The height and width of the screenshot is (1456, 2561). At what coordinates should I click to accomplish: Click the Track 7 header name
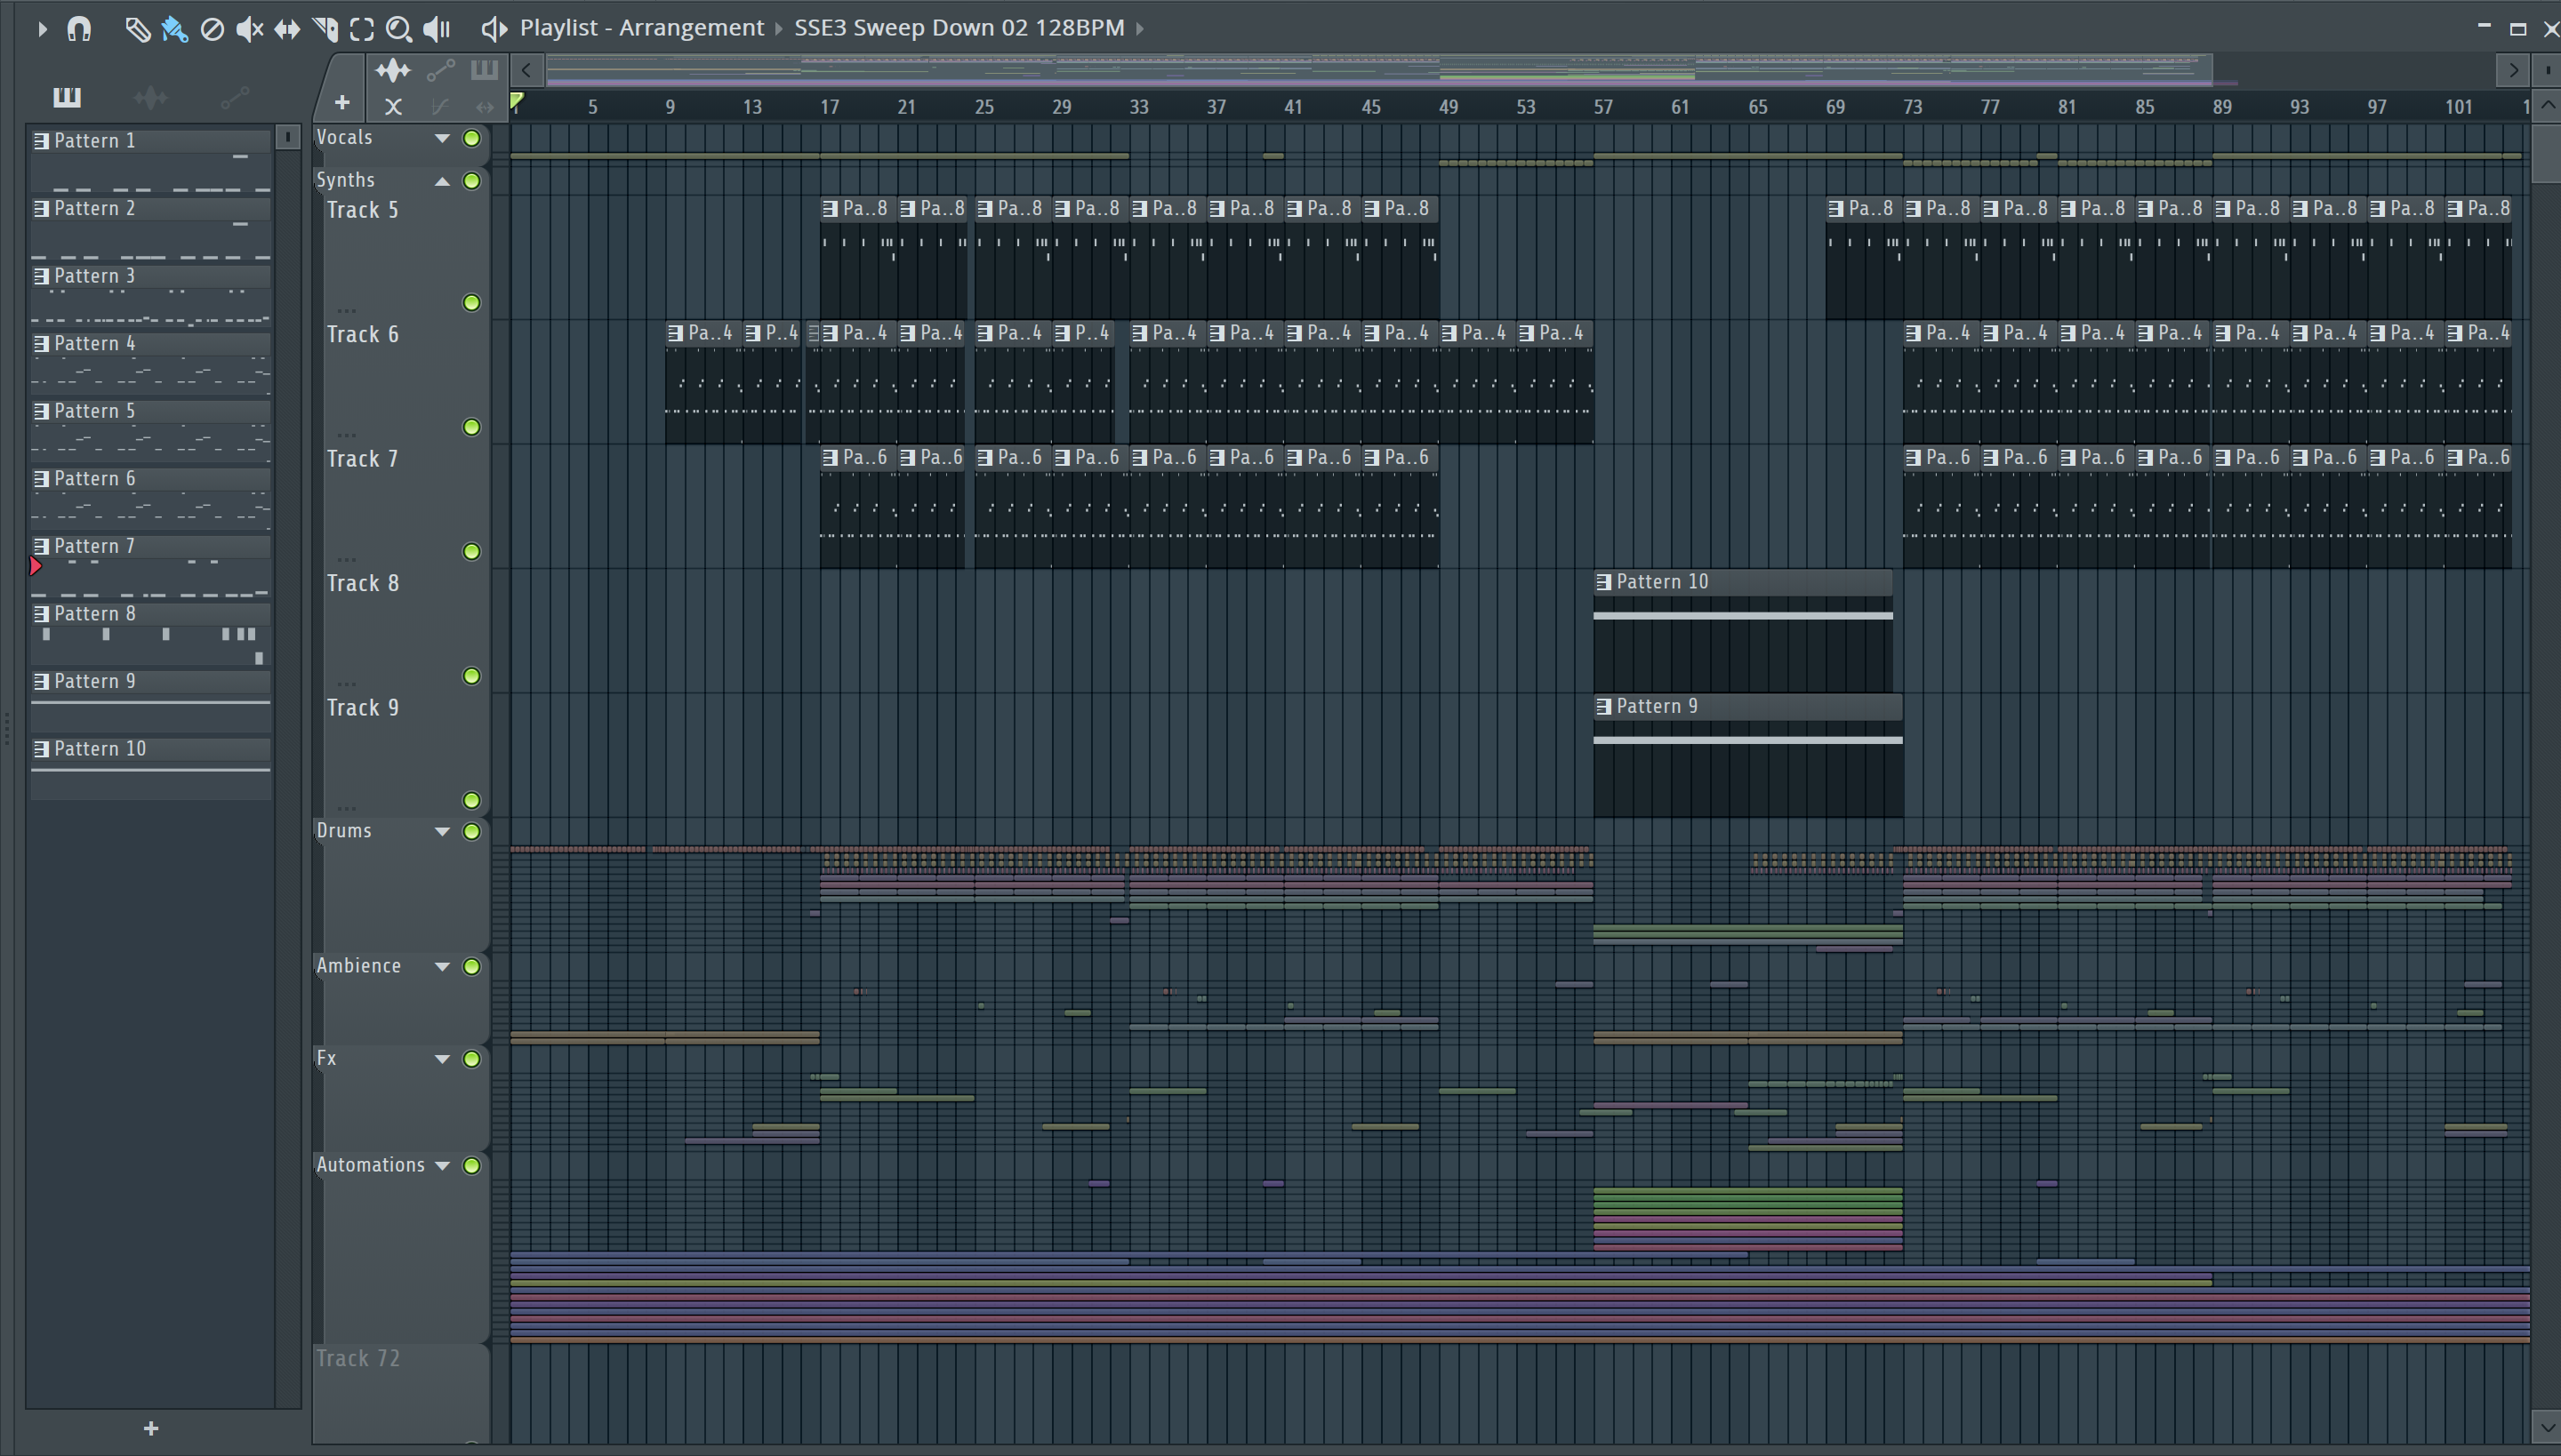pos(362,459)
